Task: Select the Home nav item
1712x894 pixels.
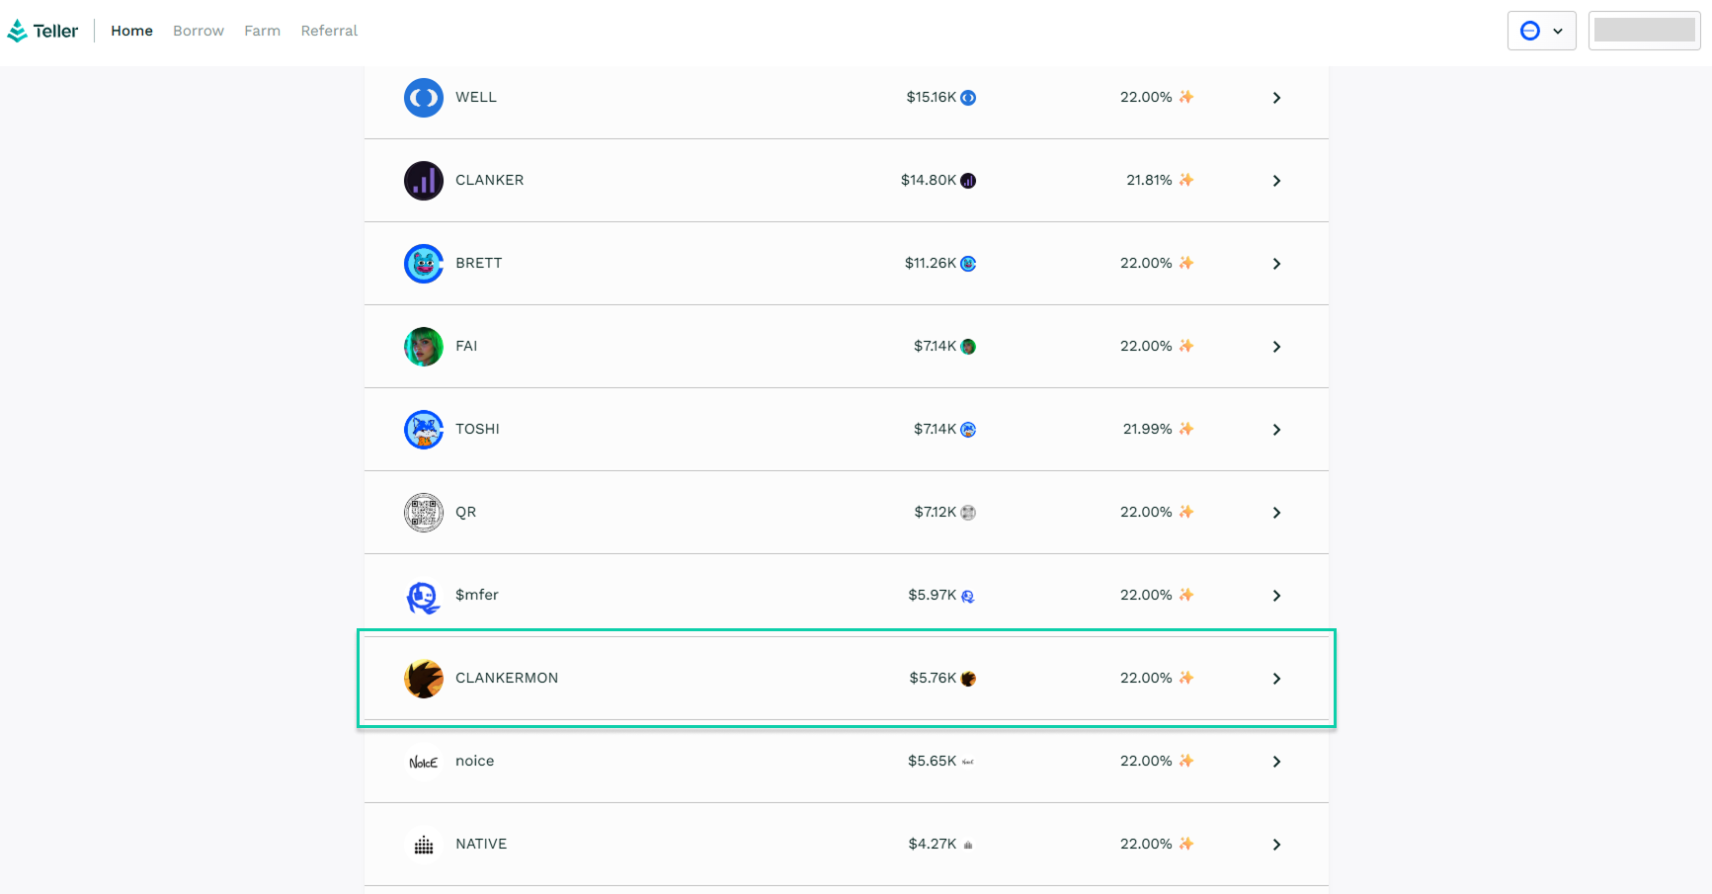Action: point(131,31)
